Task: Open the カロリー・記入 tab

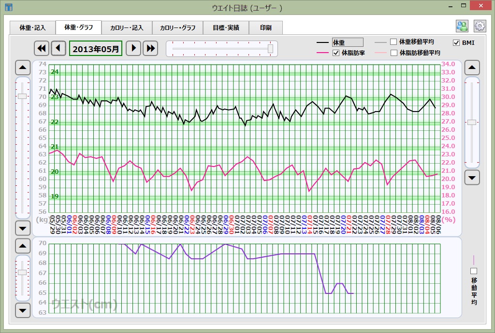Action: [127, 28]
